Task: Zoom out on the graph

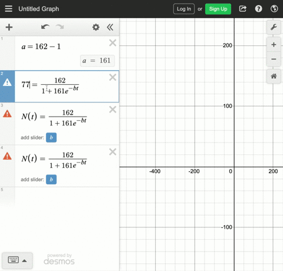Action: click(274, 59)
